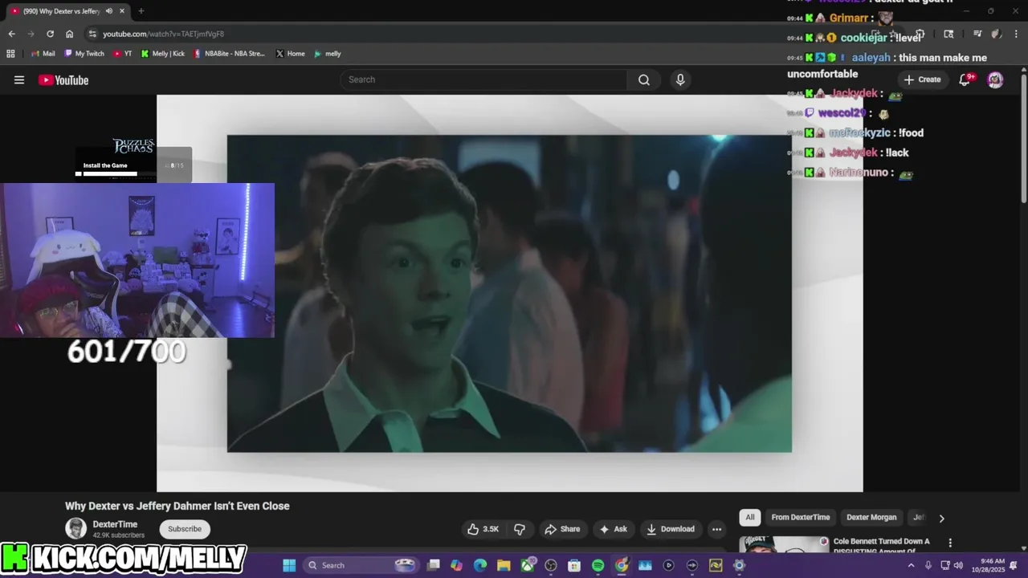Open Chrome media controls icon
Screen dimensions: 1028x578
[x=977, y=34]
